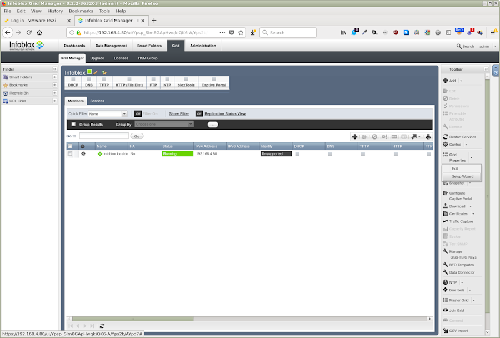Viewport: 500px width, 338px height.
Task: Open BFD Templates tool
Action: point(458,265)
